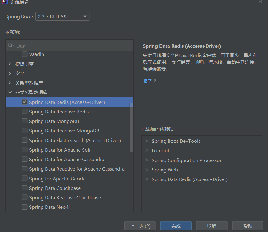Click Spring Web entry text
The image size is (268, 232).
point(165,170)
